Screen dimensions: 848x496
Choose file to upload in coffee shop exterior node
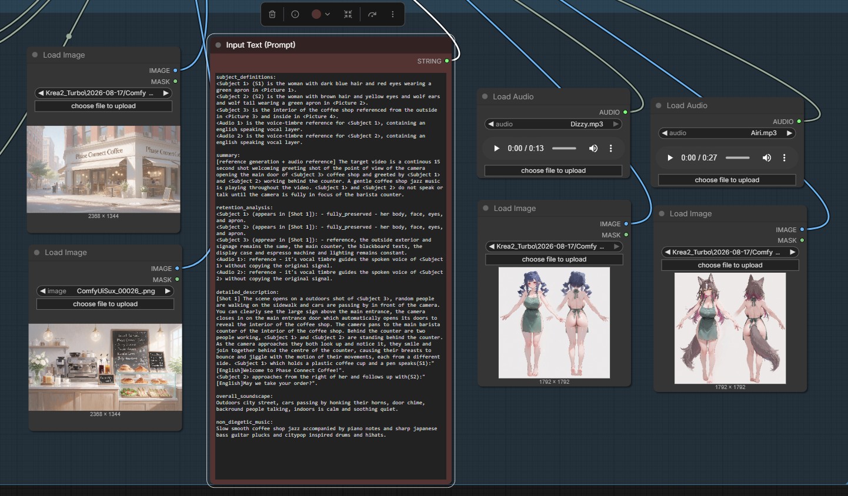point(104,106)
